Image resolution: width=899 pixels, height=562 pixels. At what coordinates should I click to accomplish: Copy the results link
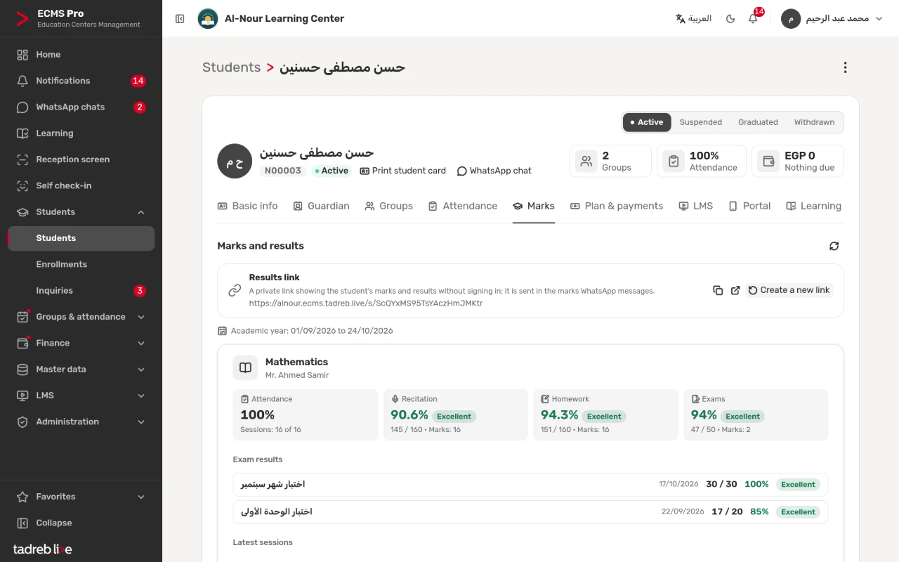pyautogui.click(x=718, y=290)
